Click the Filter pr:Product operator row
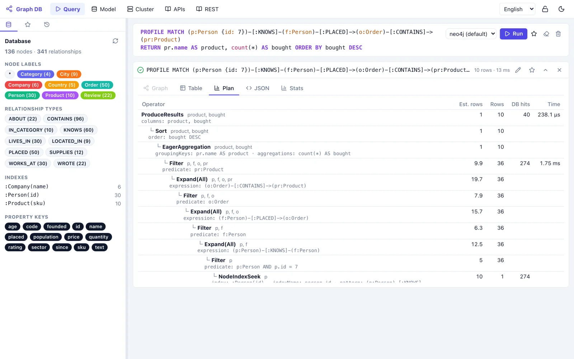 [x=351, y=166]
